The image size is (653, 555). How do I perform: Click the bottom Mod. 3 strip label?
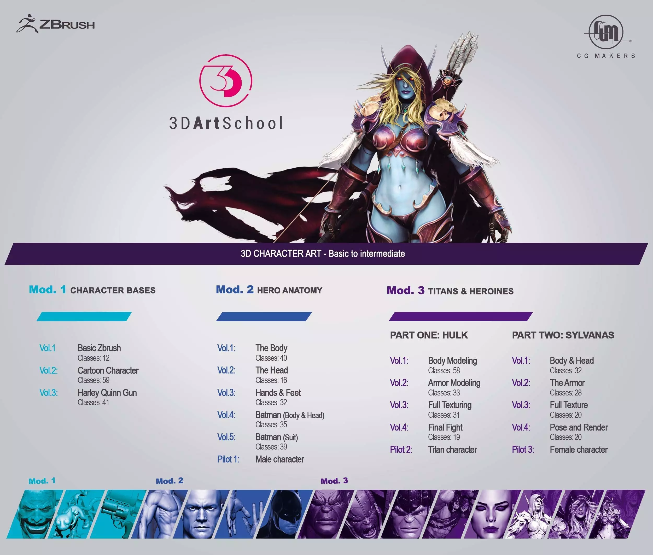coord(334,481)
